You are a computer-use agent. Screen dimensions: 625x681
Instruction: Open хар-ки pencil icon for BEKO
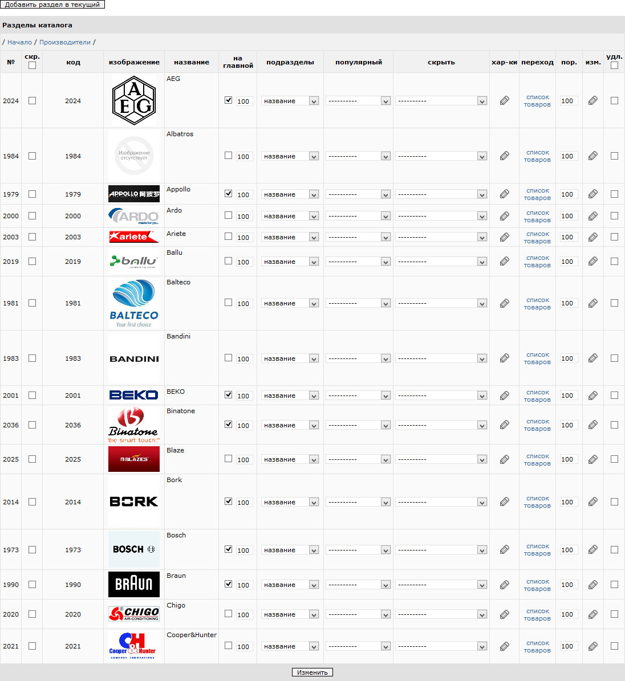[504, 395]
